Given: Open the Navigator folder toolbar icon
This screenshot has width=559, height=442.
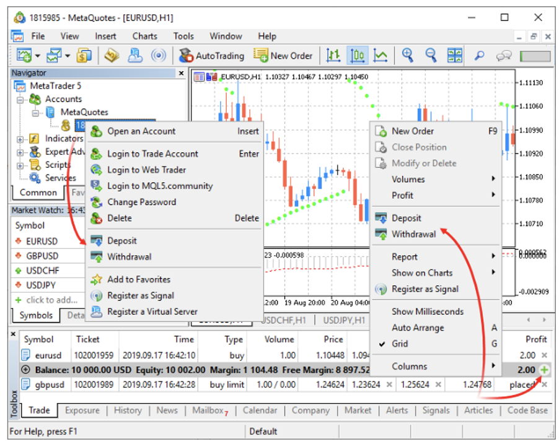Looking at the screenshot, I should pyautogui.click(x=112, y=56).
